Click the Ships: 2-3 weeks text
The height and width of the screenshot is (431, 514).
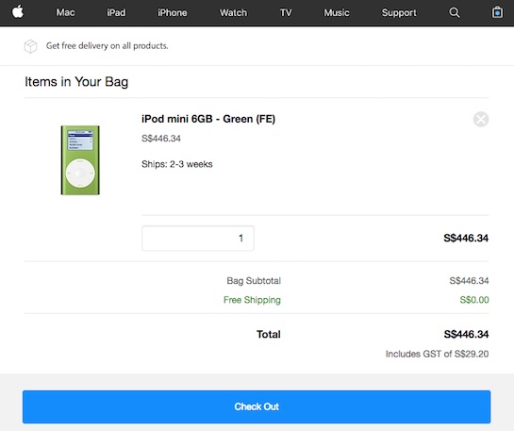pyautogui.click(x=177, y=164)
